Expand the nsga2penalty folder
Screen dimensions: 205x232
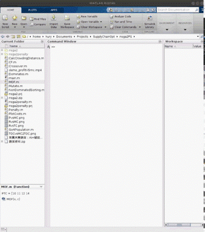[x=2, y=54]
